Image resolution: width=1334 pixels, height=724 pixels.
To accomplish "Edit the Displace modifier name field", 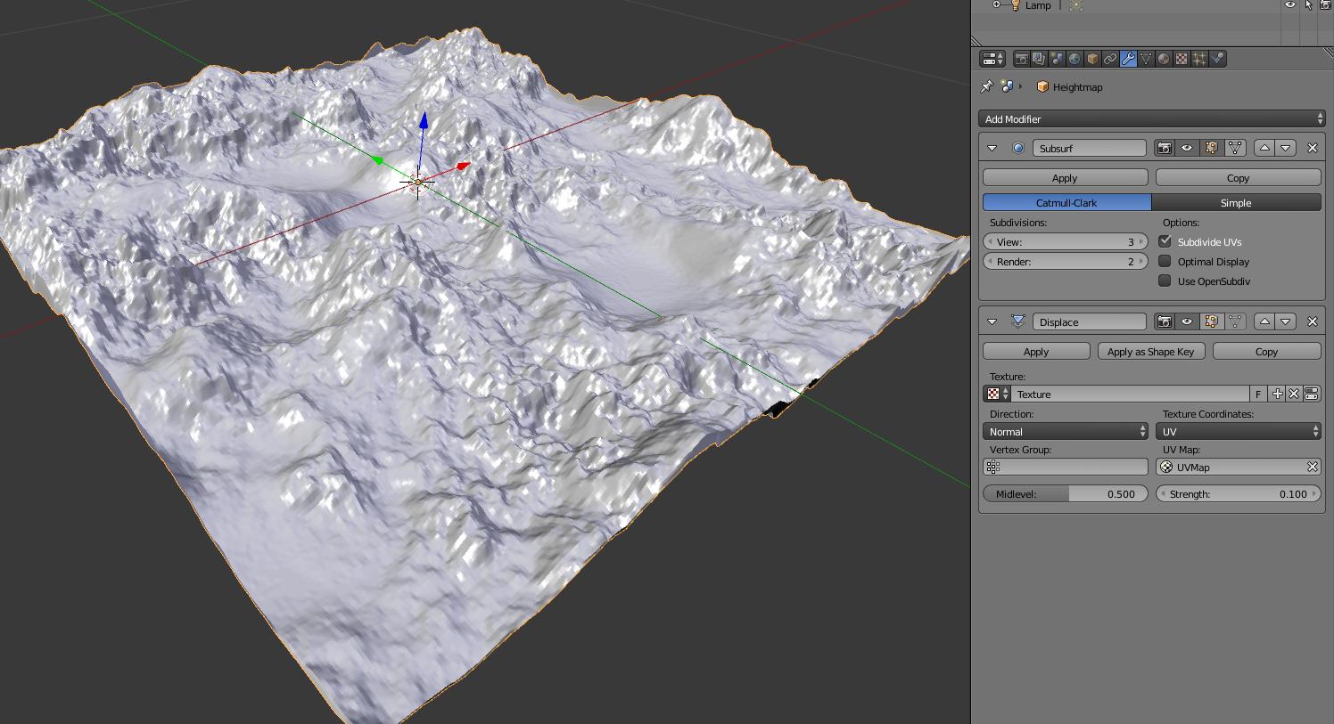I will (x=1090, y=321).
